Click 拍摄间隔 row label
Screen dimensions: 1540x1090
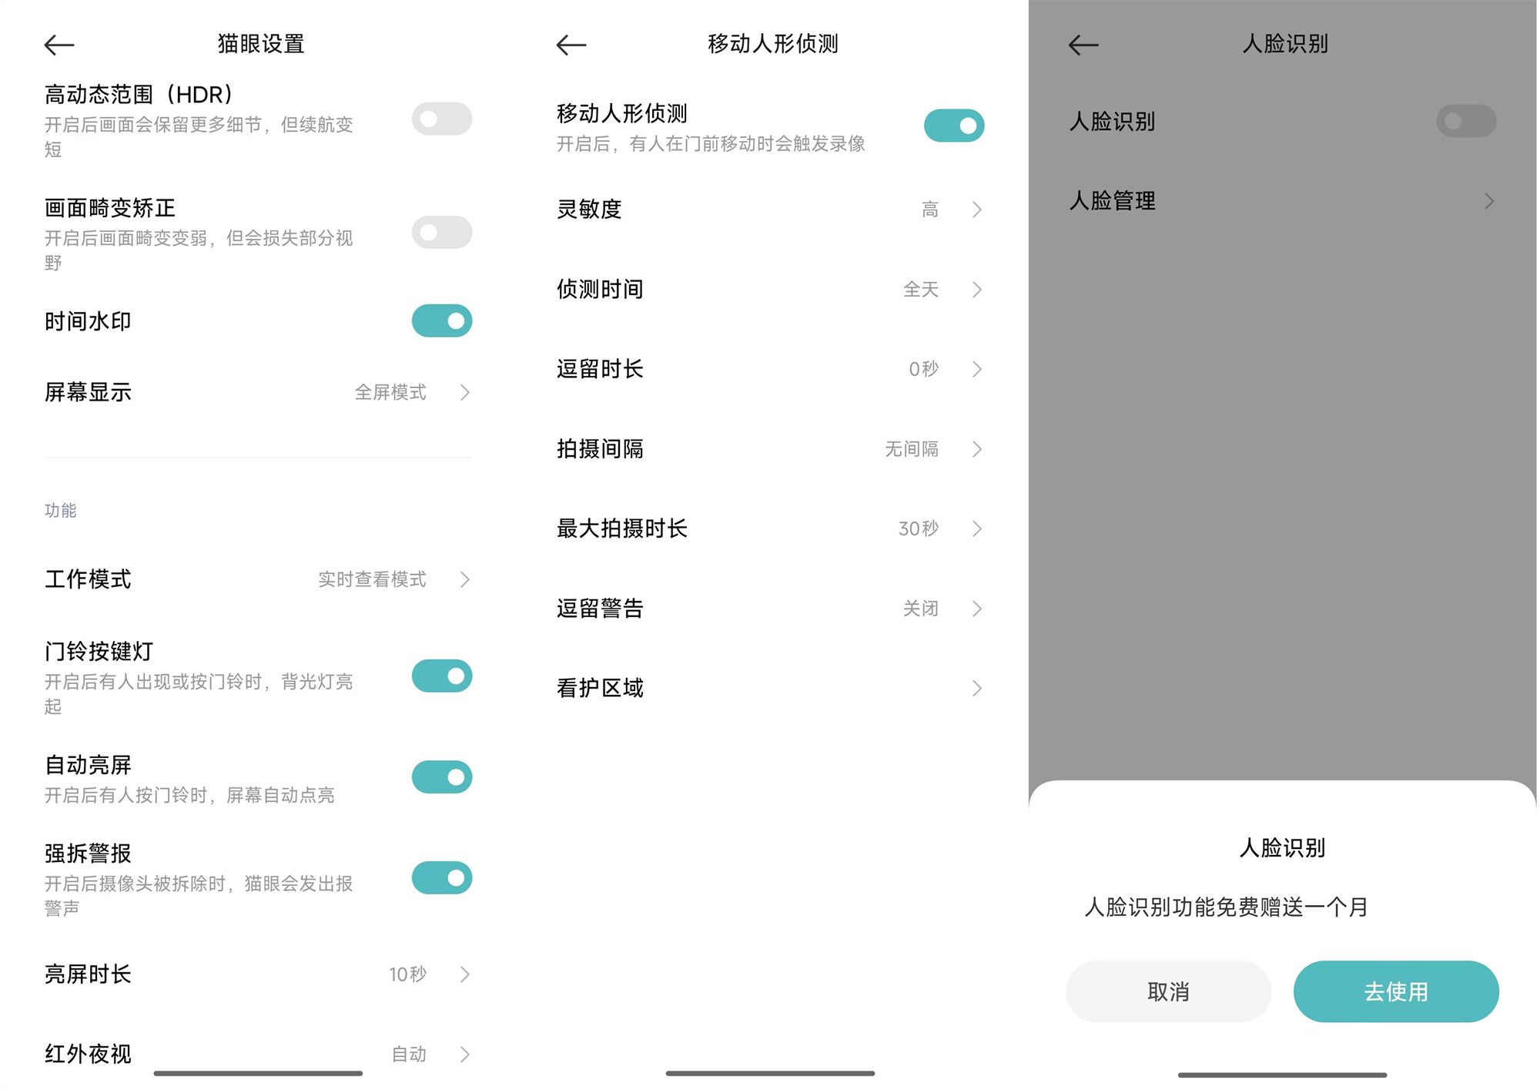(x=600, y=449)
